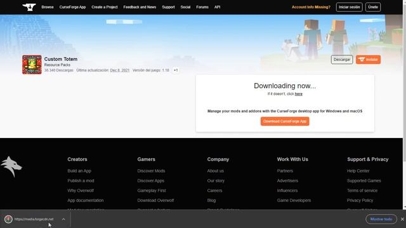Open Discover Mods footer link

151,171
